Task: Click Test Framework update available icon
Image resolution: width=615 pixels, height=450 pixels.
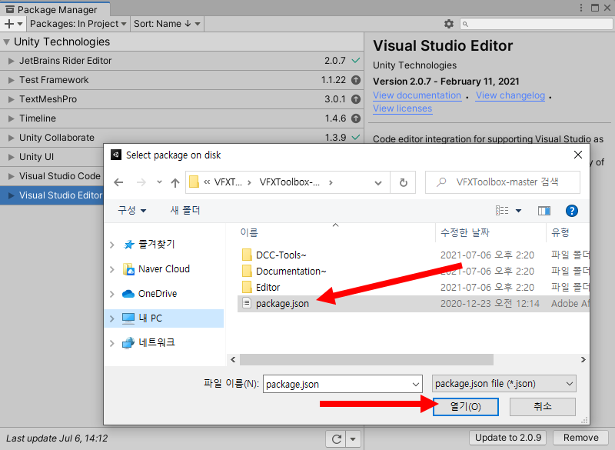Action: tap(356, 80)
